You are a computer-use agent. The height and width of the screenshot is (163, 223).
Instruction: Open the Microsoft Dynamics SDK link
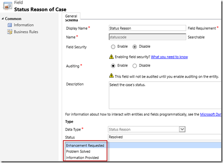211,114
